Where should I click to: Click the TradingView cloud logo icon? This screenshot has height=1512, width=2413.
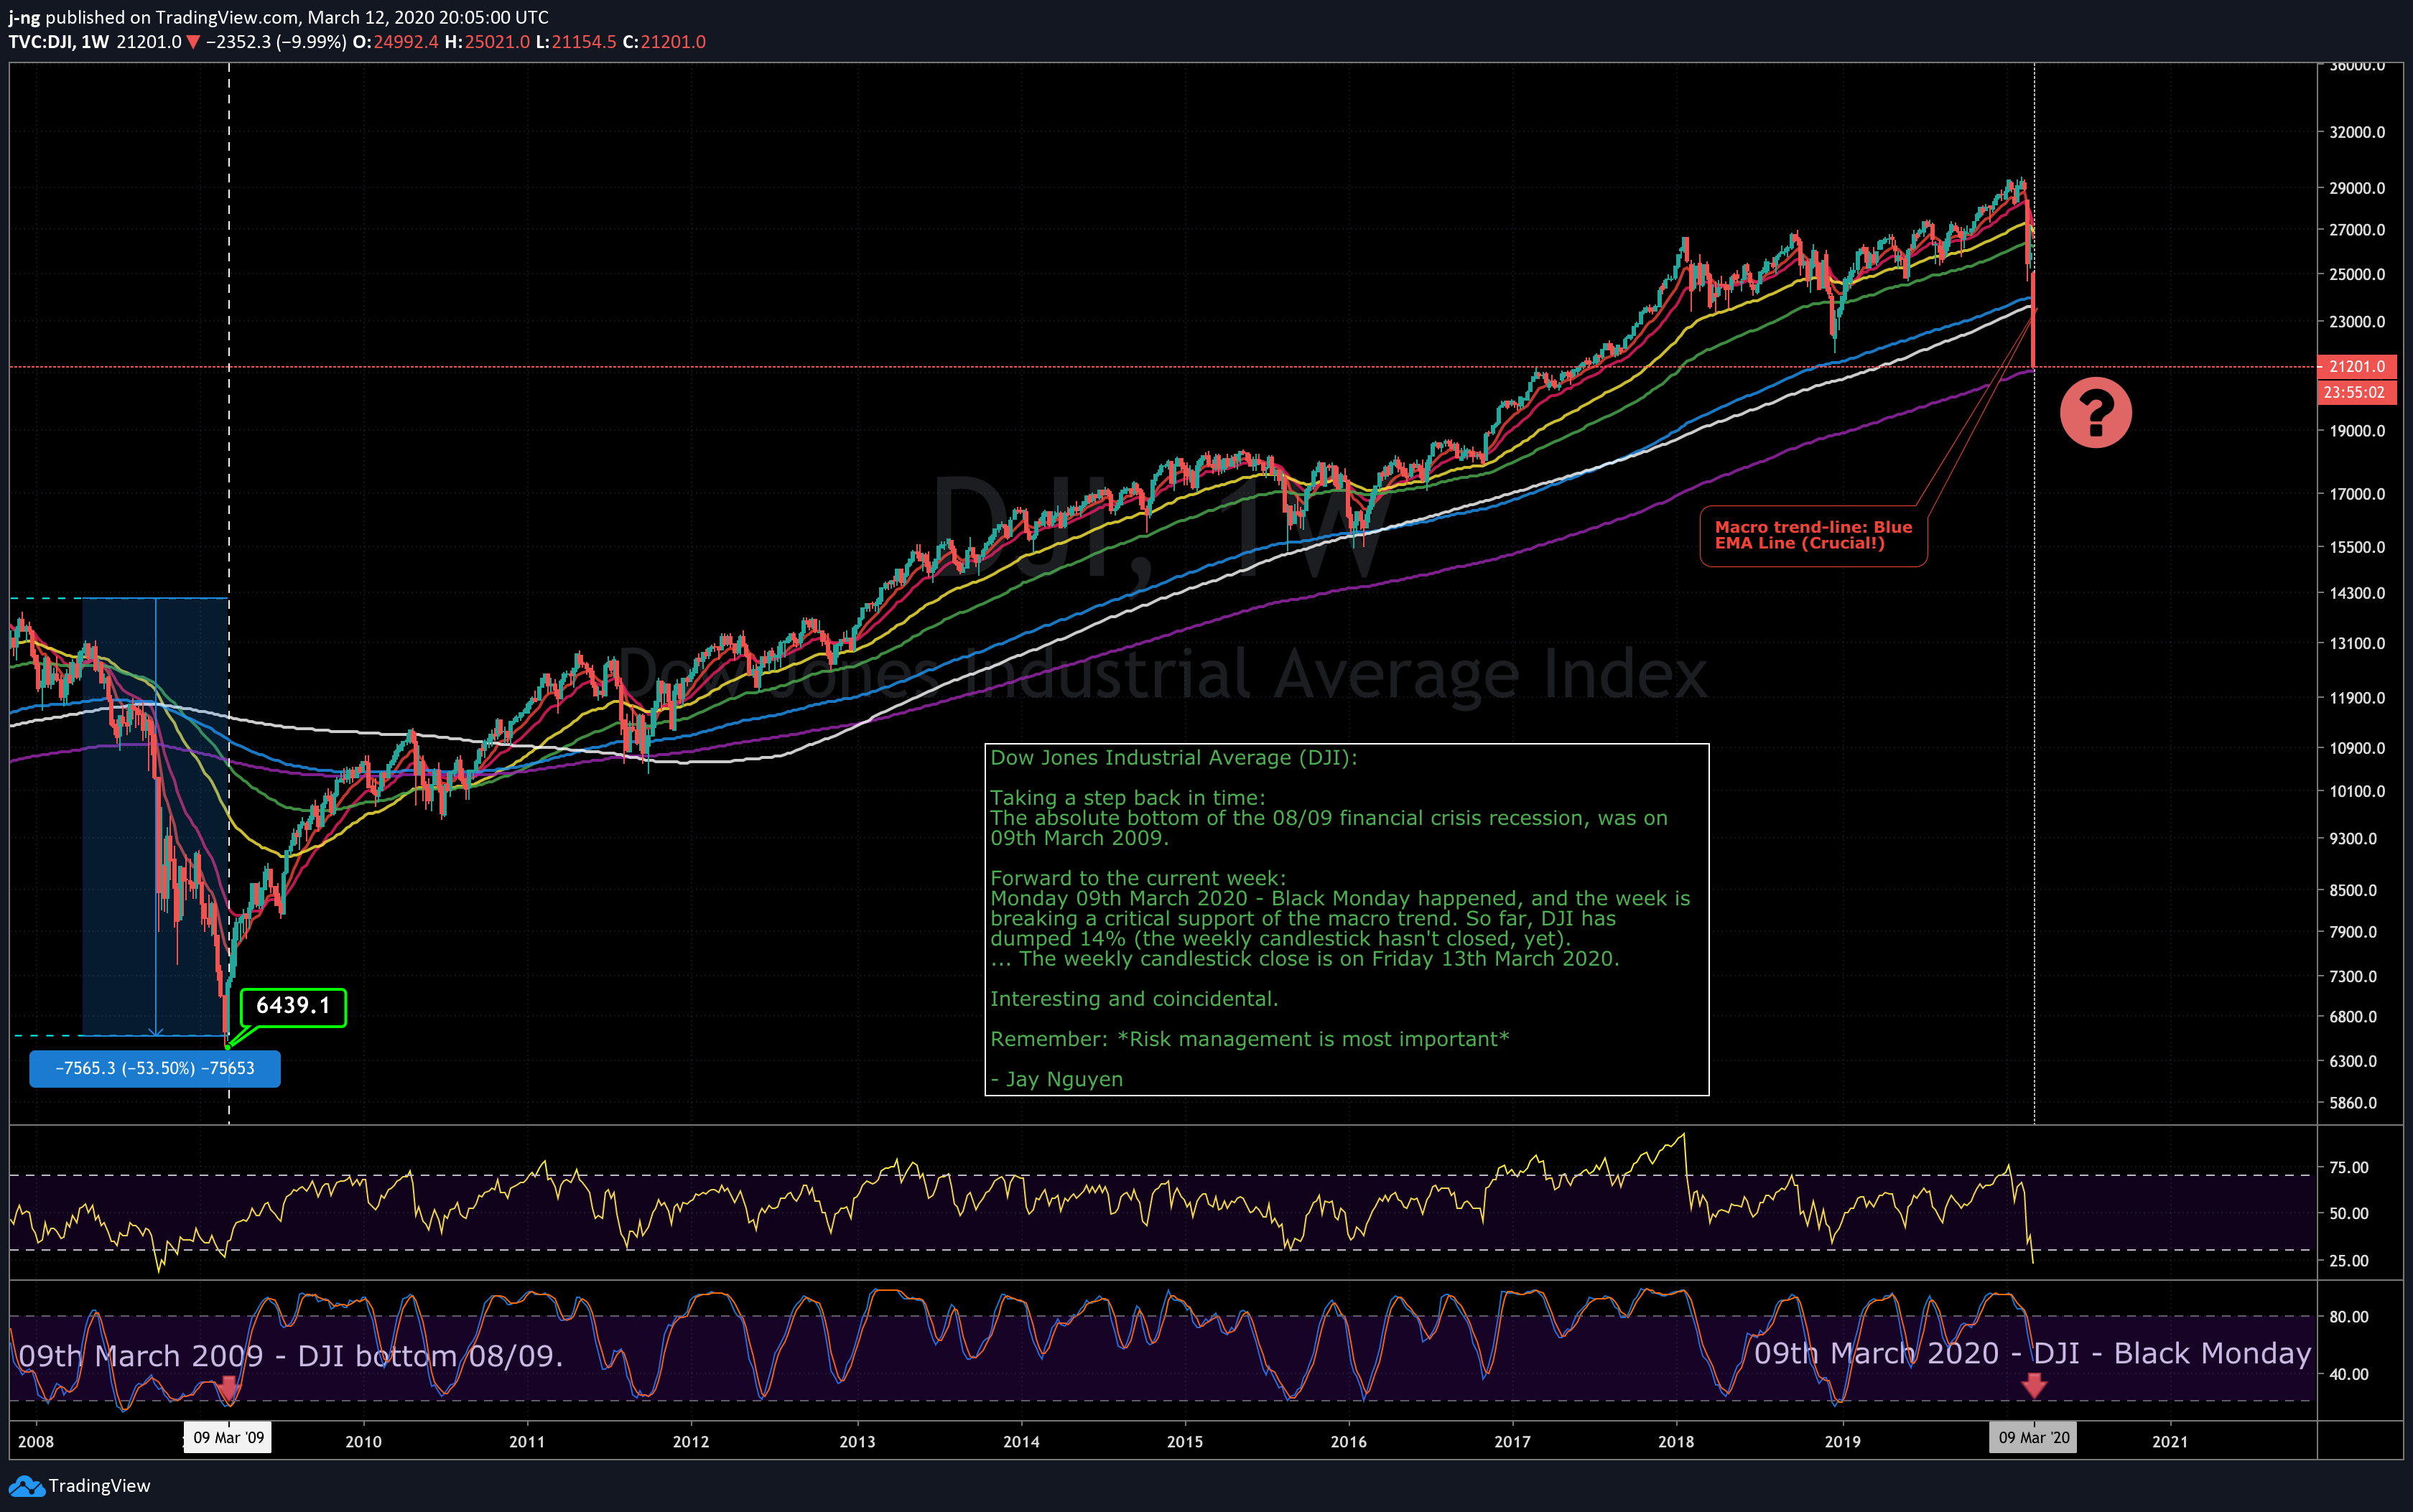[x=26, y=1486]
